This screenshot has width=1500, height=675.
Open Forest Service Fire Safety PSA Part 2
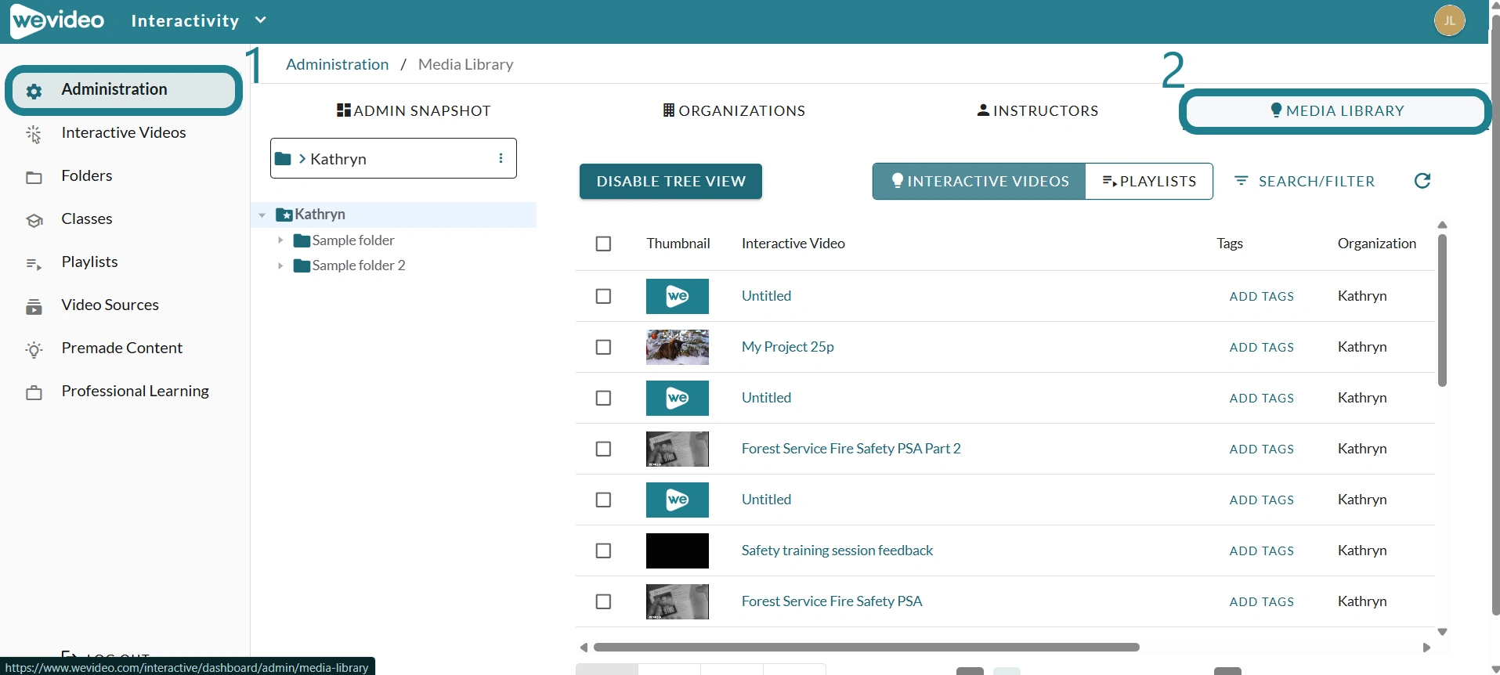pos(851,448)
